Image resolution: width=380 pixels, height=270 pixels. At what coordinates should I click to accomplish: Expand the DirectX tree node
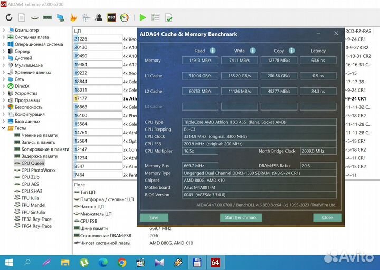click(x=4, y=86)
